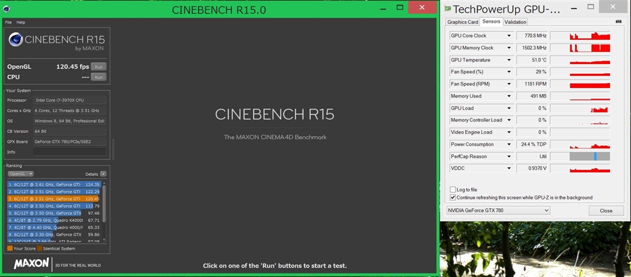Screen dimensions: 631x277
Task: Open the Help menu in Cinebench
Action: pyautogui.click(x=20, y=23)
